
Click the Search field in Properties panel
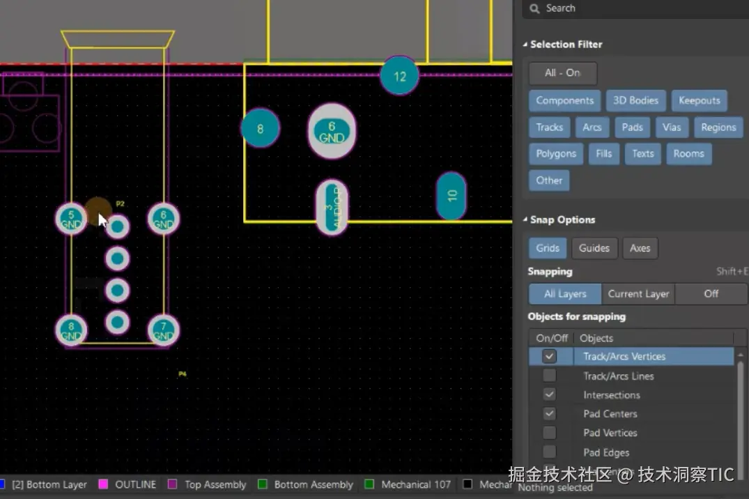click(636, 8)
